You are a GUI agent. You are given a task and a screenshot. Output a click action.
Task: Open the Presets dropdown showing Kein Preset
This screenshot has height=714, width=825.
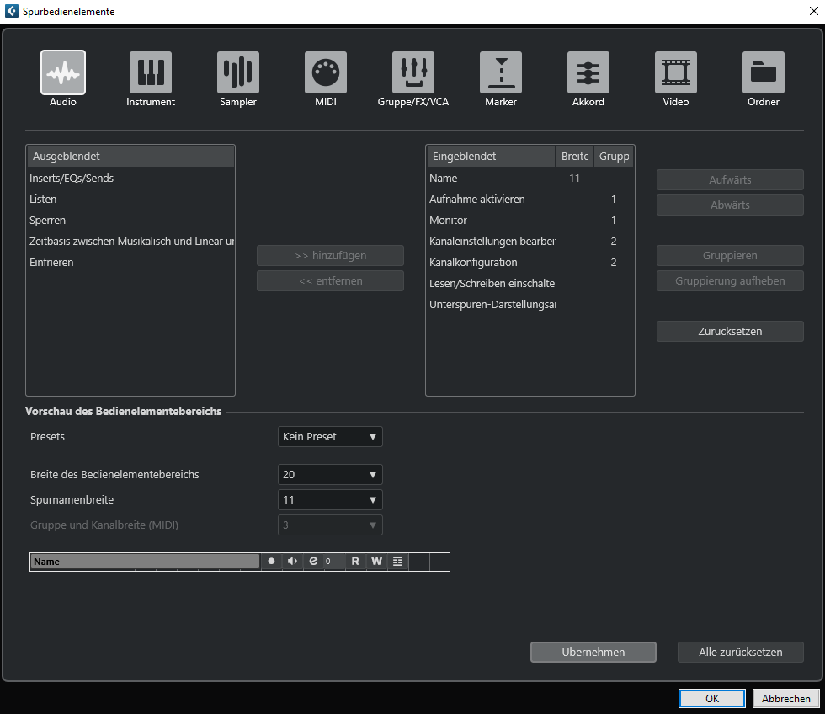click(330, 437)
